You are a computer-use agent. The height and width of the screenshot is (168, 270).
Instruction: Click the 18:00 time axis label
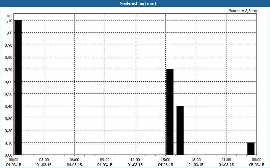coord(196,160)
